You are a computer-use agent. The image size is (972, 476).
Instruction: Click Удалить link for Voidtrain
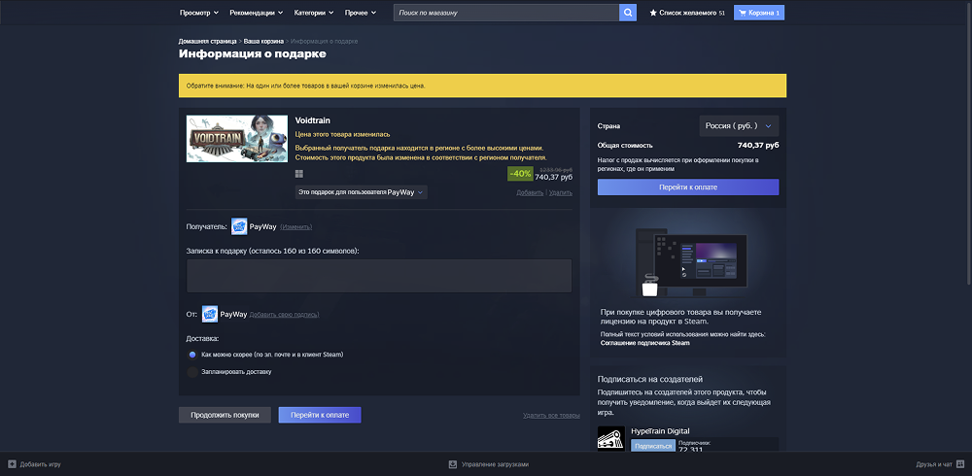click(x=561, y=192)
